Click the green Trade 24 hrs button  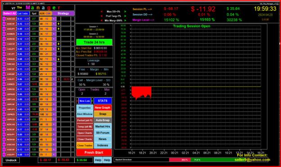(94, 42)
